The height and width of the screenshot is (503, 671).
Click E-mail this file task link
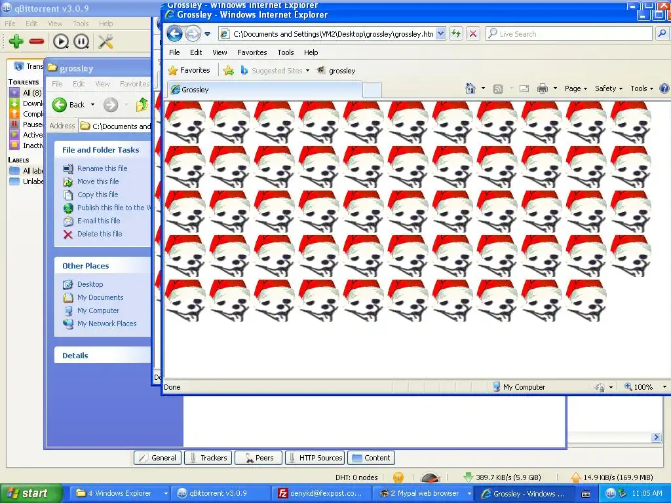(98, 221)
